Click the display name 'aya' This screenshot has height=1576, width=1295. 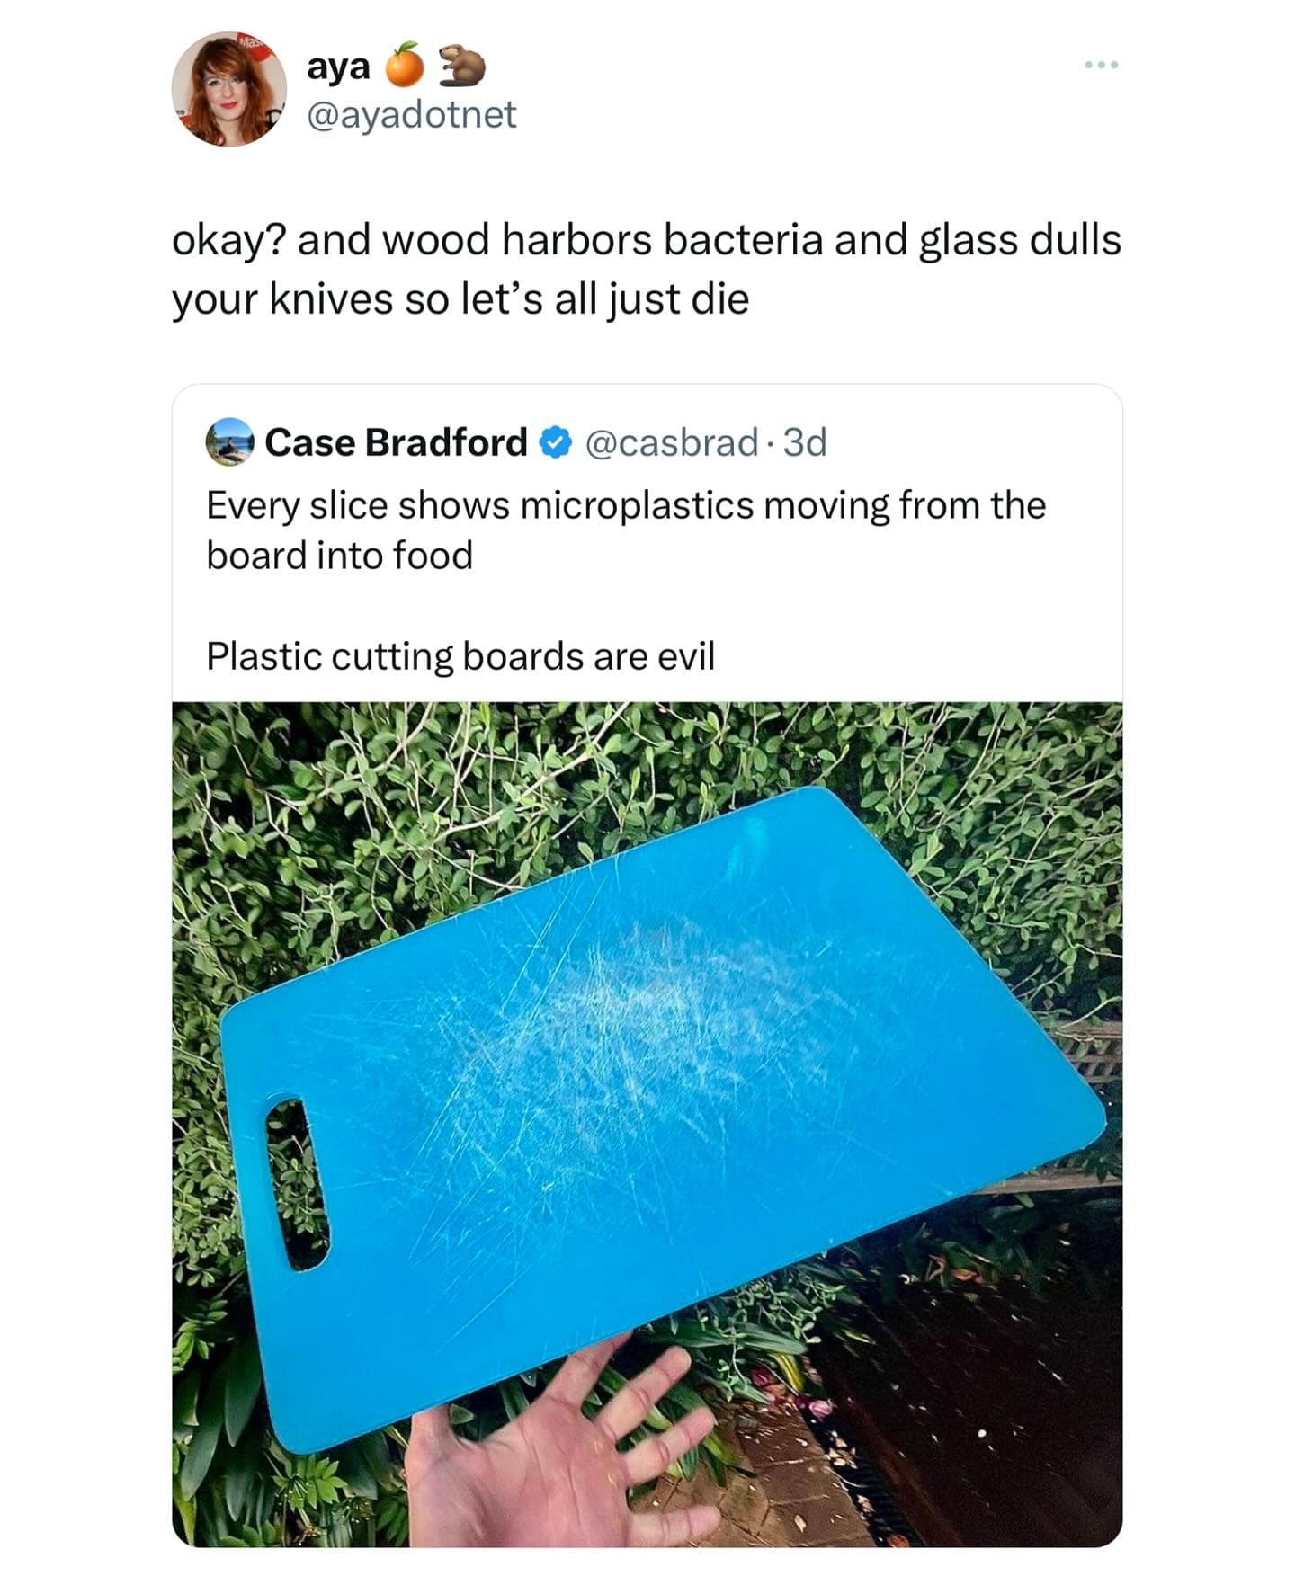(338, 67)
